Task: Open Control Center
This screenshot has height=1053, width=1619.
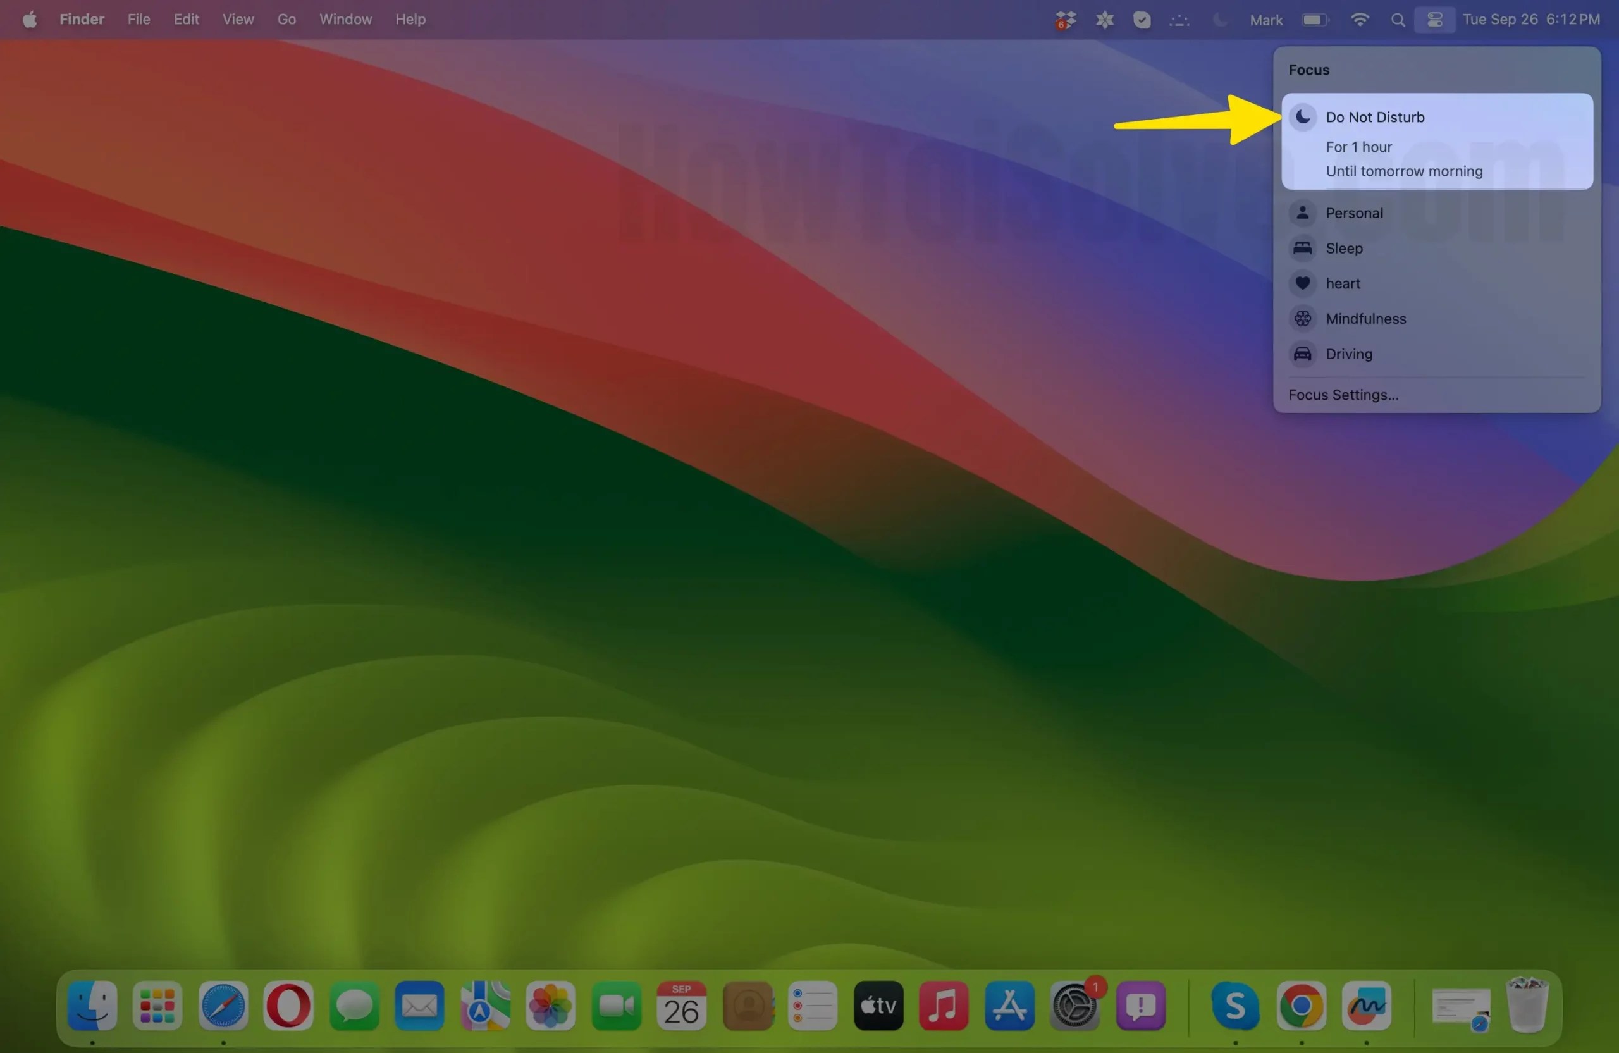Action: click(1435, 19)
